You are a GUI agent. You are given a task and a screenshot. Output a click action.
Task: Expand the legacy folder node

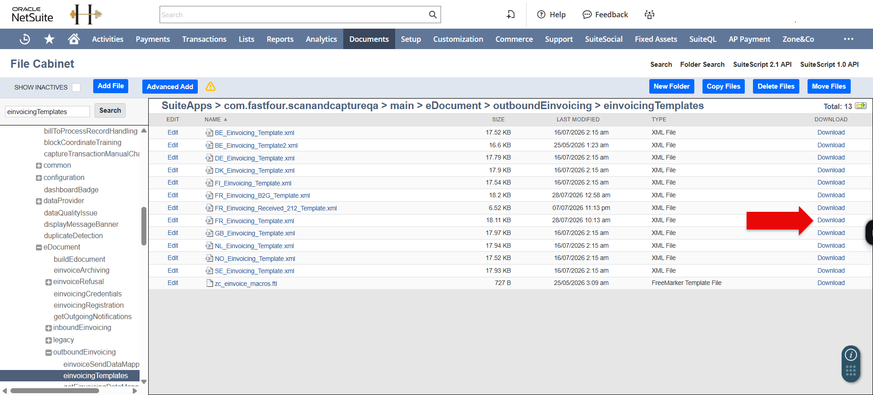pyautogui.click(x=48, y=340)
